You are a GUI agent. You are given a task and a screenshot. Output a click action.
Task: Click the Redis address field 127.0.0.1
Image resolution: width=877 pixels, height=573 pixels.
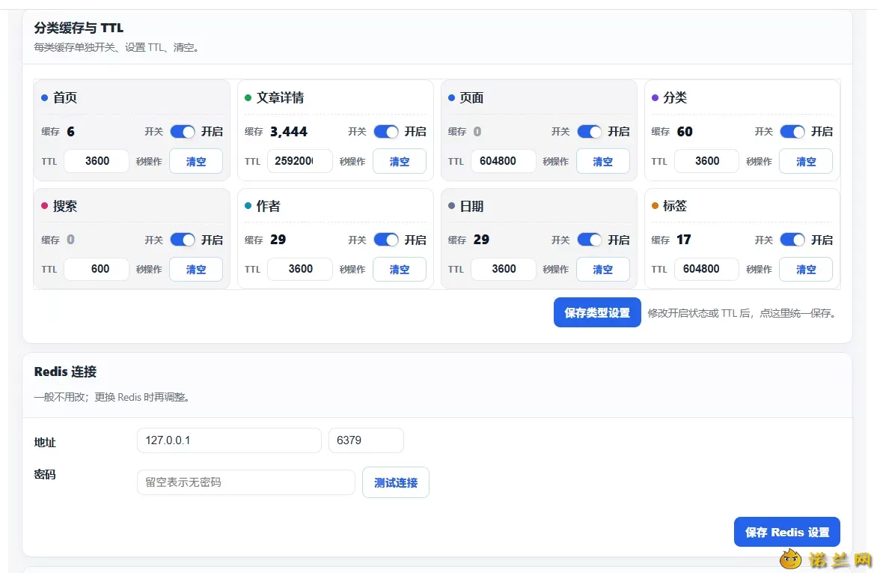pos(229,440)
